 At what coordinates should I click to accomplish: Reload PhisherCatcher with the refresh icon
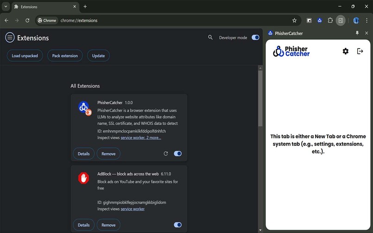(166, 153)
